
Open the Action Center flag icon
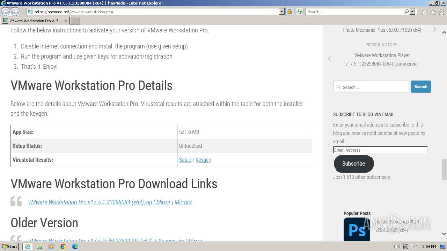413,246
